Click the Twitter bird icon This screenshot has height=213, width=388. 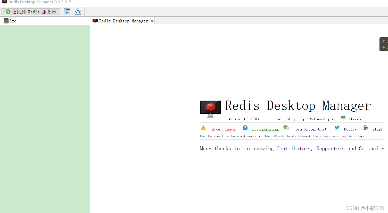[337, 127]
